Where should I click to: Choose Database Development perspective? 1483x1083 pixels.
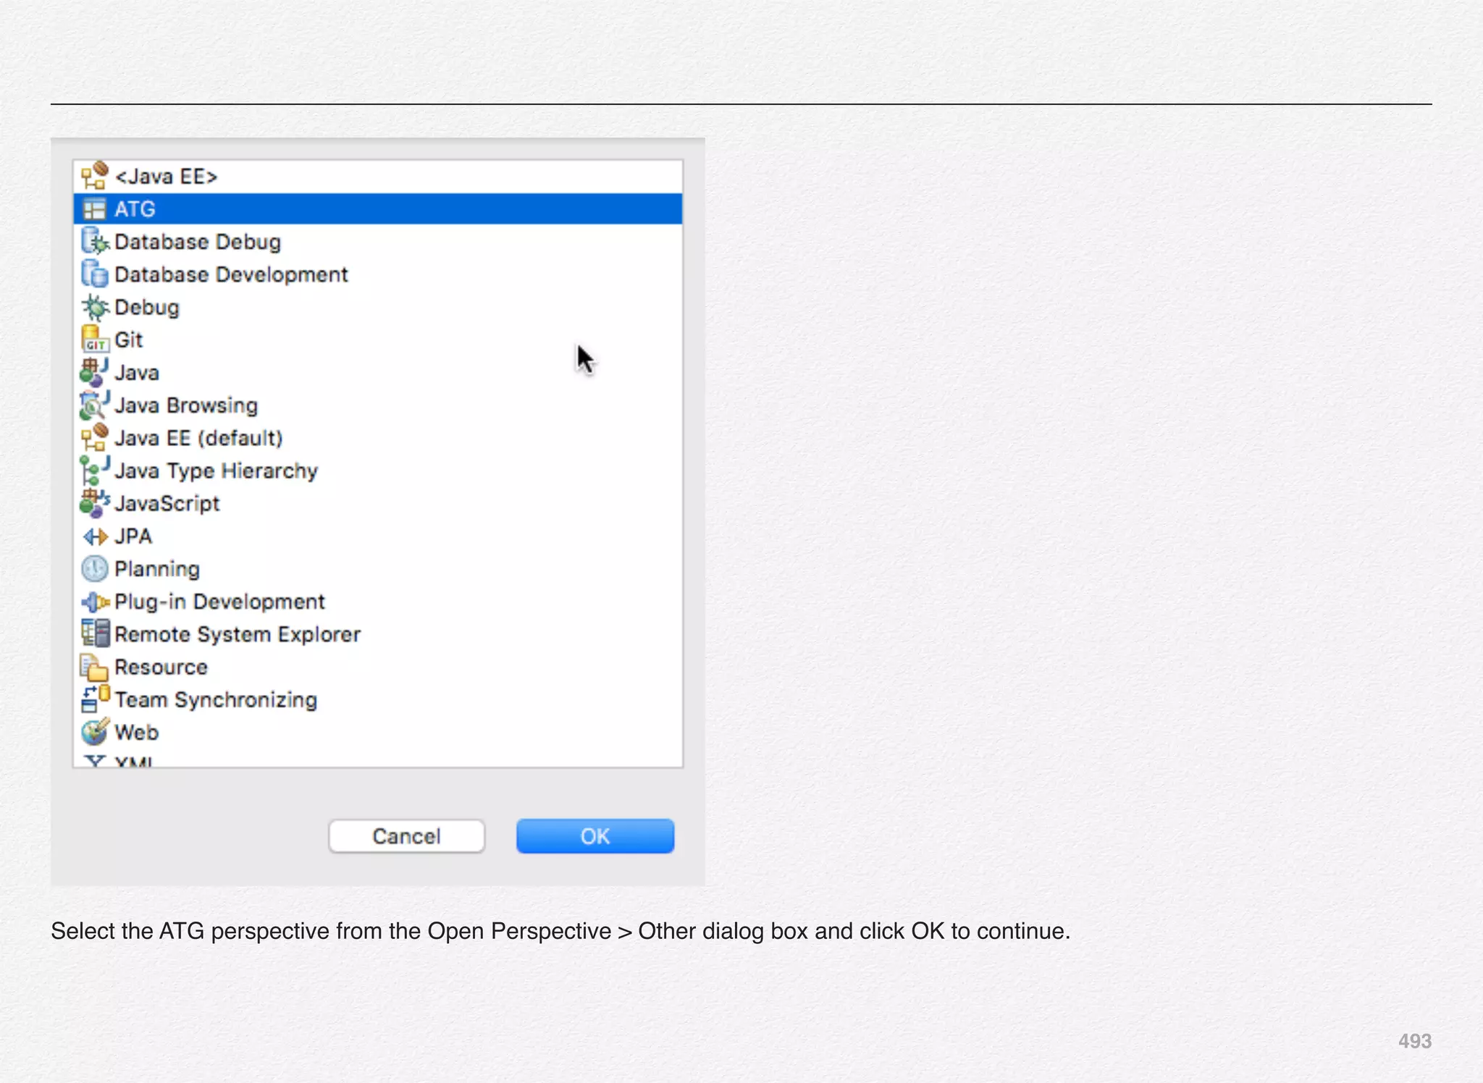378,274
